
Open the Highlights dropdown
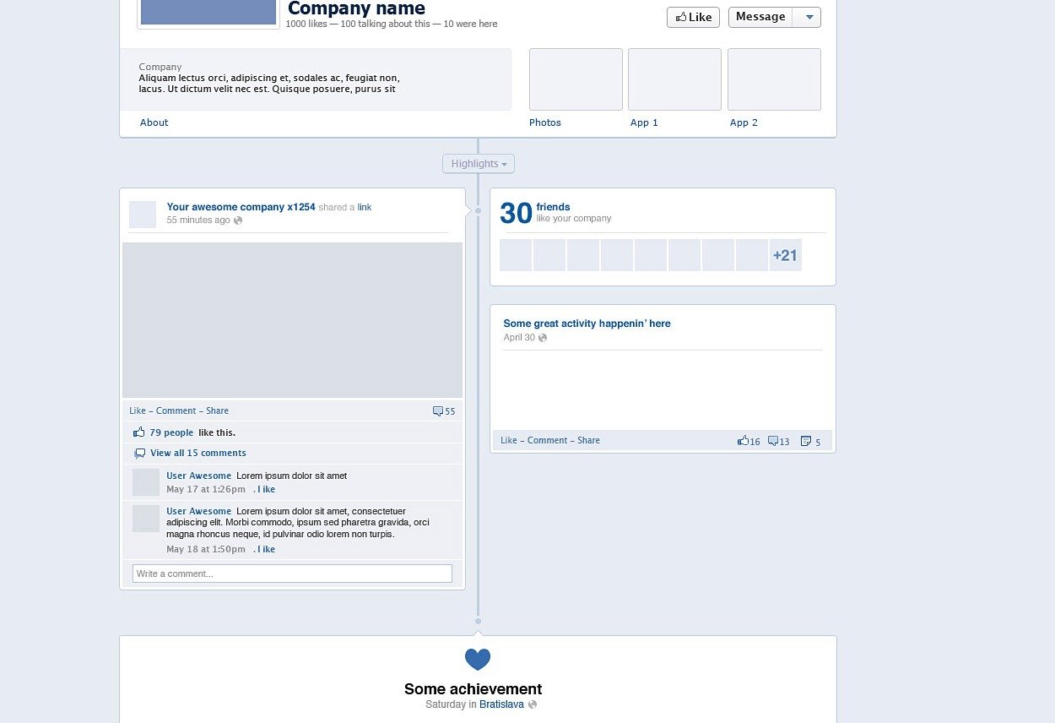tap(479, 164)
